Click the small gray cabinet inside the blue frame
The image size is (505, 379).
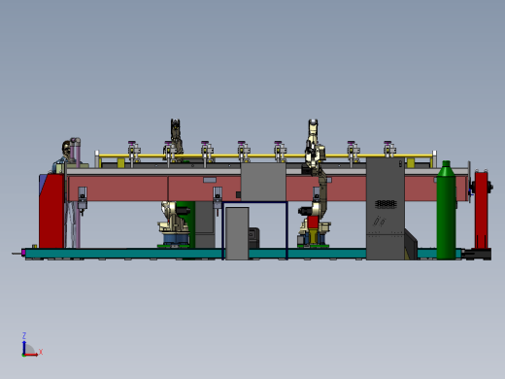coord(237,233)
